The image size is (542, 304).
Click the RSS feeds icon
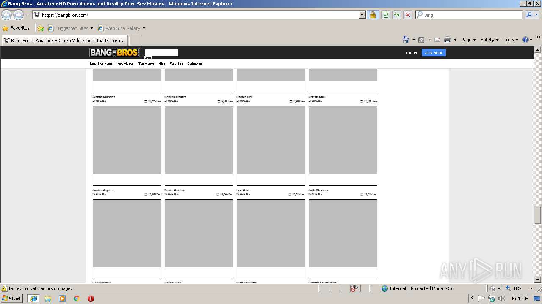tap(421, 40)
